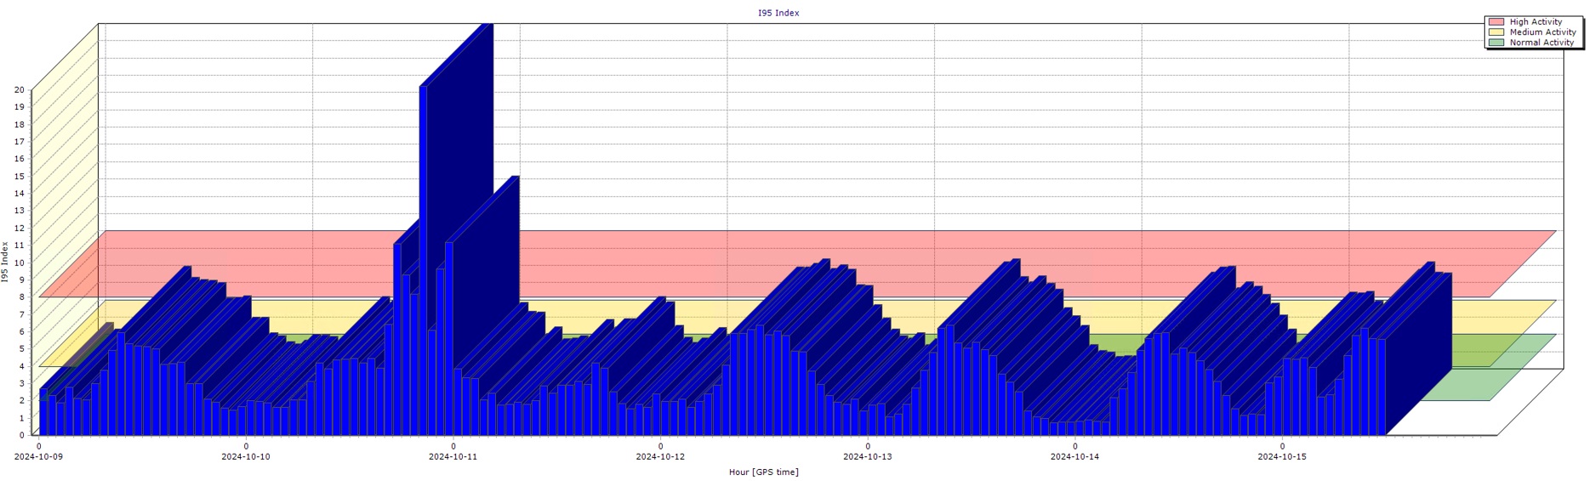The height and width of the screenshot is (481, 1589).
Task: Click the Hour [GPS time] axis title
Action: pyautogui.click(x=763, y=472)
